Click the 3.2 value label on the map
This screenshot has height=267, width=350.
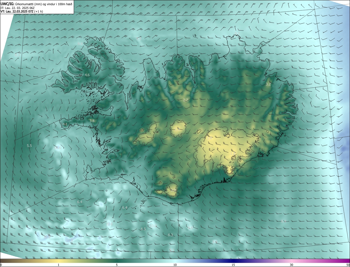pyautogui.click(x=268, y=84)
